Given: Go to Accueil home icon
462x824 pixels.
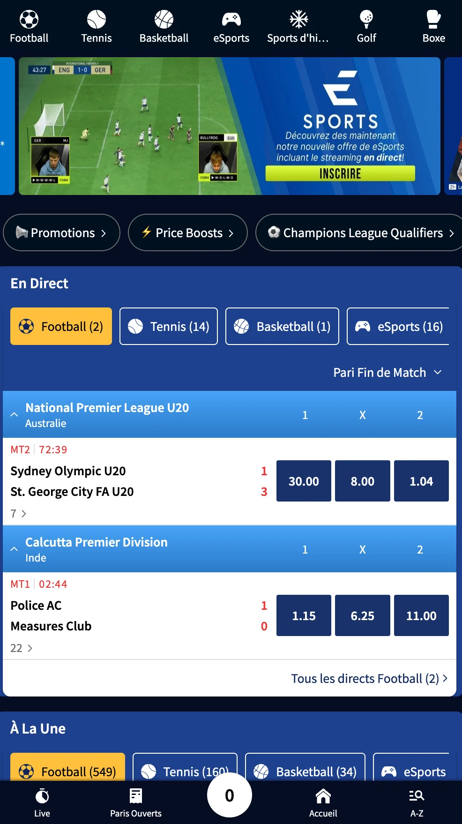Looking at the screenshot, I should 323,802.
